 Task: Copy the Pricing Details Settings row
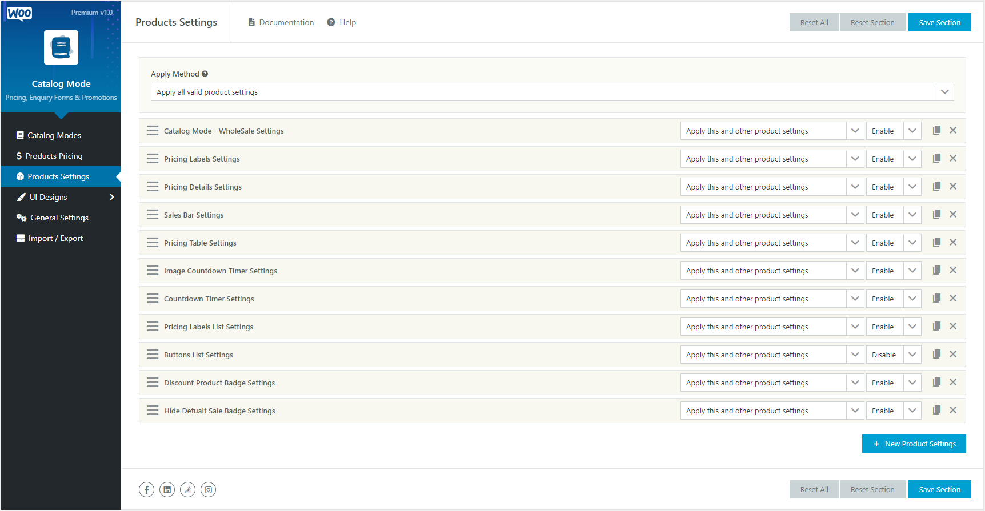(936, 186)
